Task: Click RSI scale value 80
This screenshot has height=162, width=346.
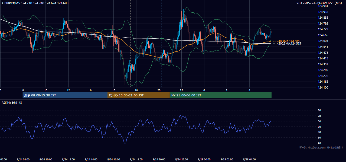Action: [319, 110]
